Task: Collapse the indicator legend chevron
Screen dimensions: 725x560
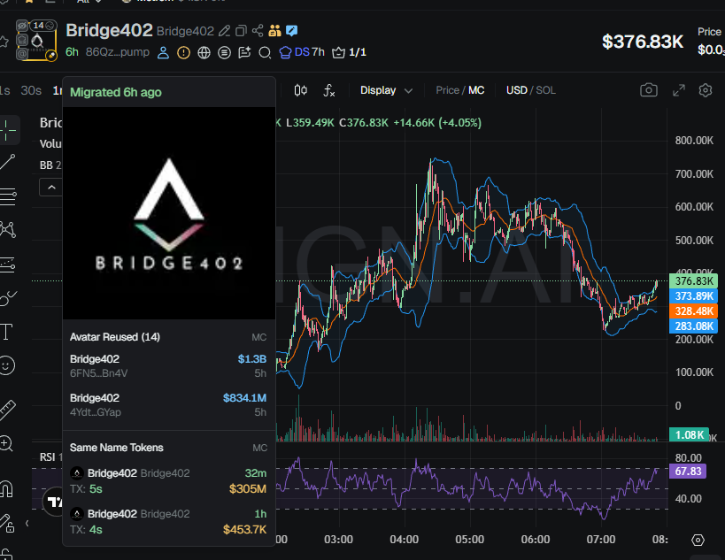Action: 51,188
